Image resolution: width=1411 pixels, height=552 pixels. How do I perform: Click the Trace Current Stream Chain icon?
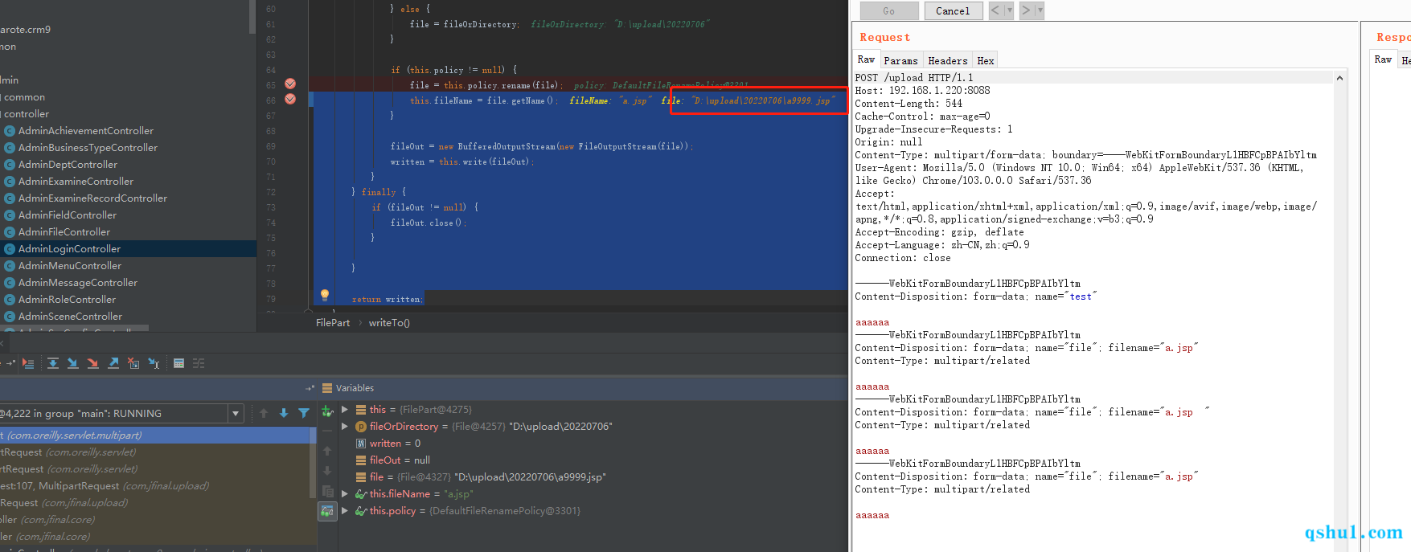pyautogui.click(x=199, y=363)
